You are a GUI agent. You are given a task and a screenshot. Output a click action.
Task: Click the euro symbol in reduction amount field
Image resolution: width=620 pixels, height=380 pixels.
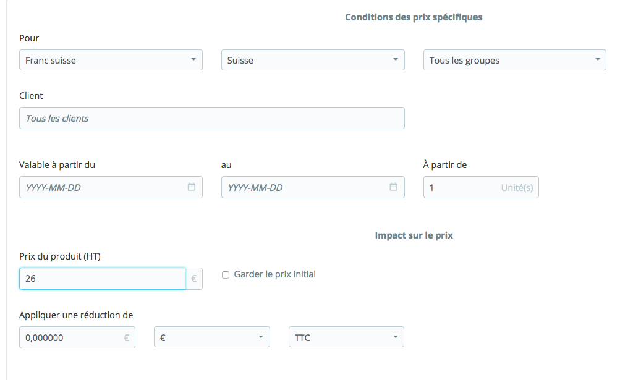click(127, 337)
